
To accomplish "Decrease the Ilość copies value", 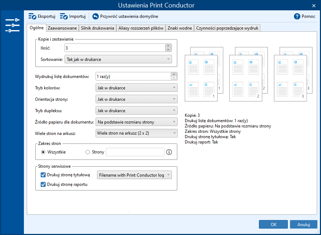I will [x=168, y=49].
